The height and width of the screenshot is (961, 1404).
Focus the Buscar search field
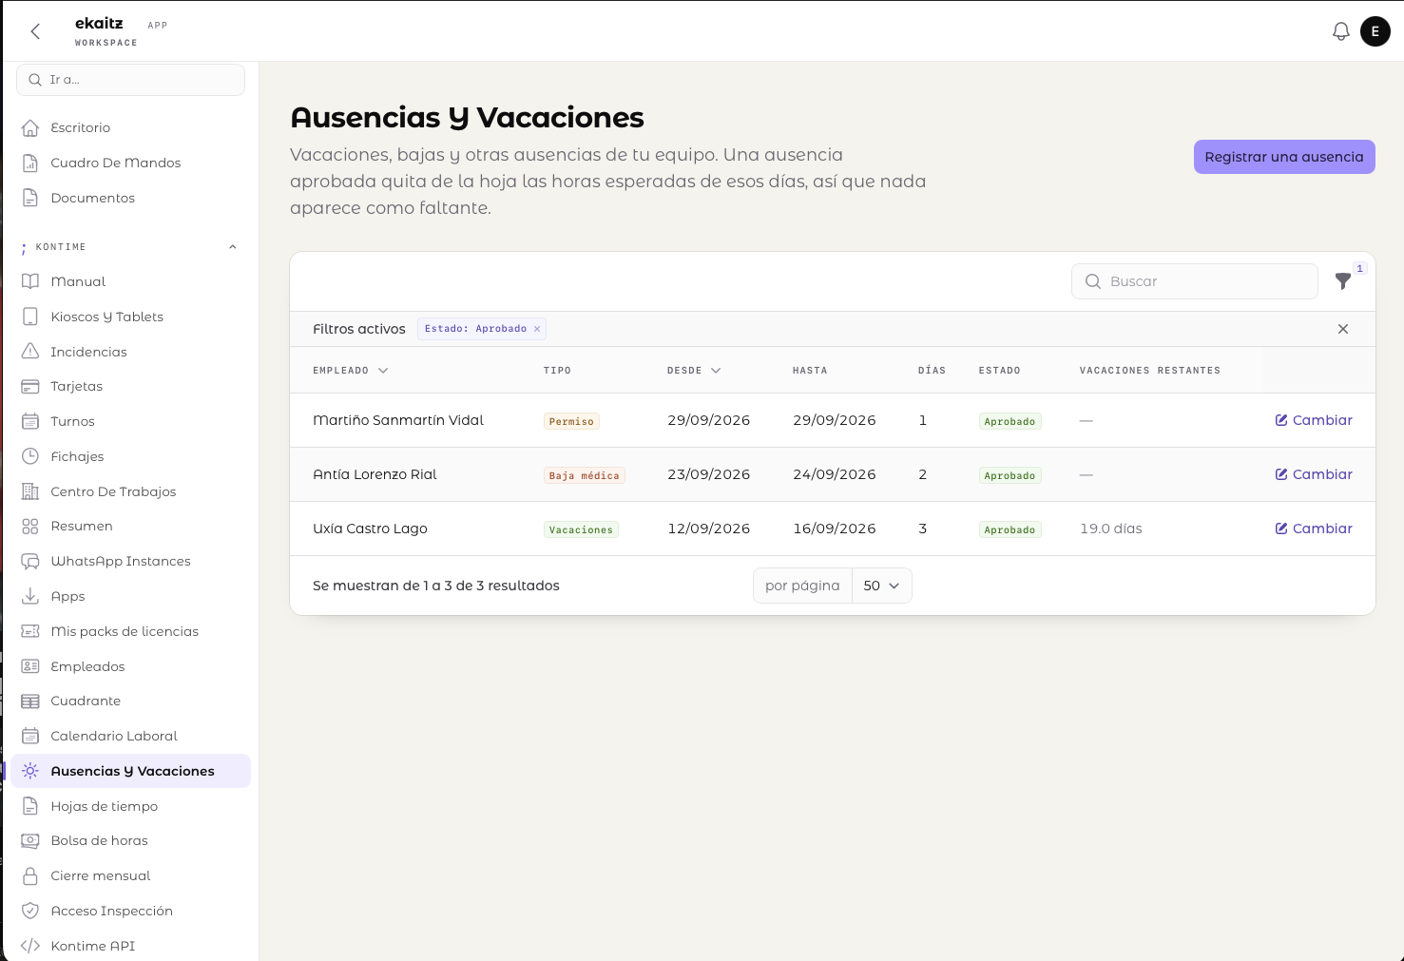click(1195, 281)
